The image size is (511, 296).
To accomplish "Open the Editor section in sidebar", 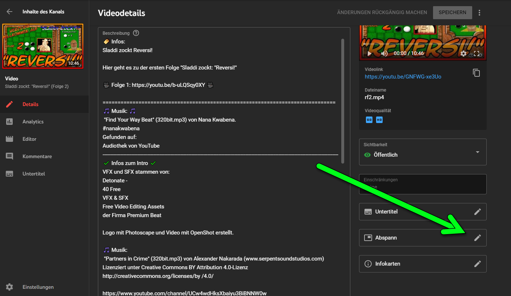I will click(x=29, y=139).
